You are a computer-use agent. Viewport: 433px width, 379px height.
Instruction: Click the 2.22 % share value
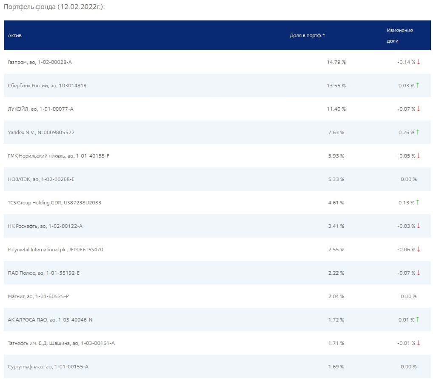point(336,273)
